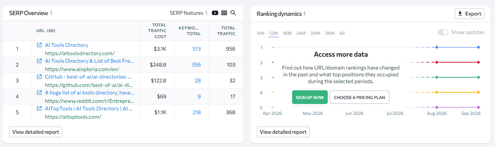The height and width of the screenshot is (147, 495).
Task: Select the 12M period tab
Action: pos(273,33)
